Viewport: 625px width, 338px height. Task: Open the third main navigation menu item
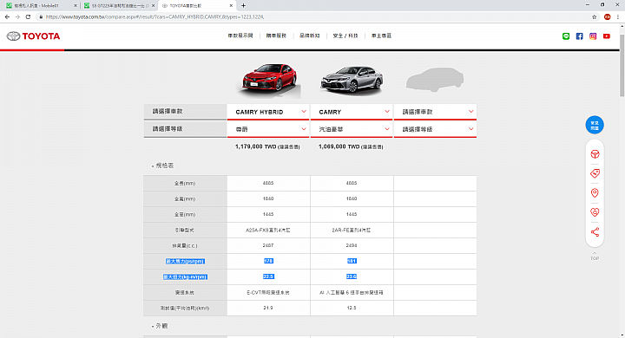click(x=310, y=36)
